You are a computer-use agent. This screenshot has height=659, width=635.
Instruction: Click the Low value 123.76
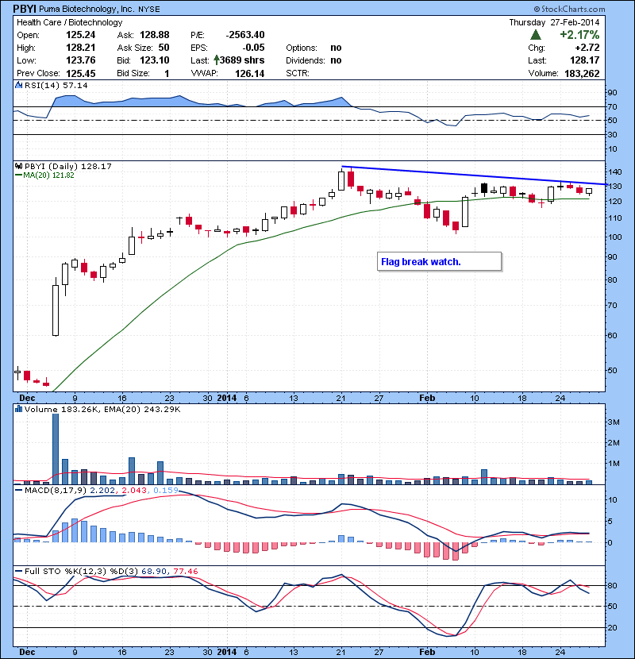(x=81, y=60)
